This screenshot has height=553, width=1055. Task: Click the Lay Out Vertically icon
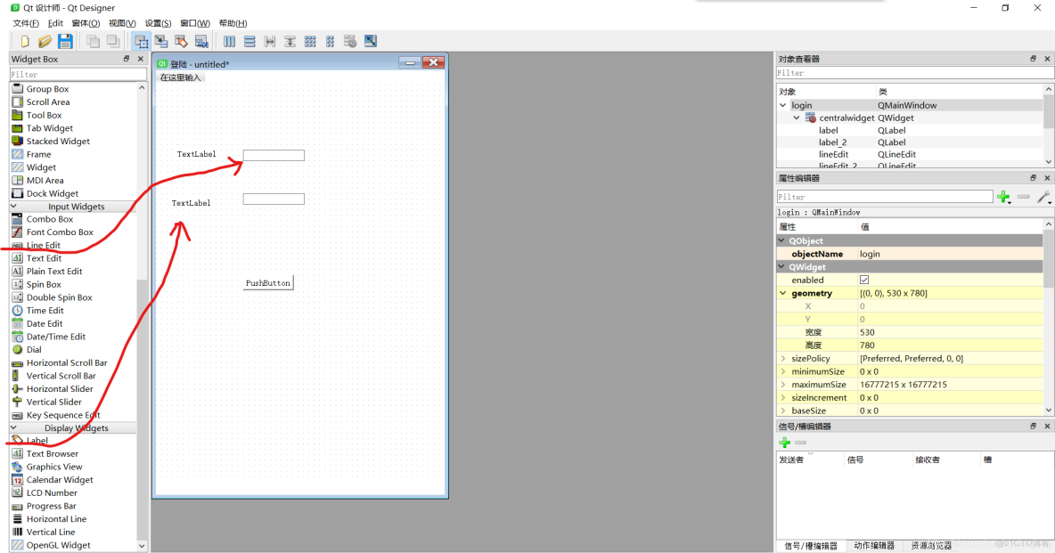(x=249, y=40)
